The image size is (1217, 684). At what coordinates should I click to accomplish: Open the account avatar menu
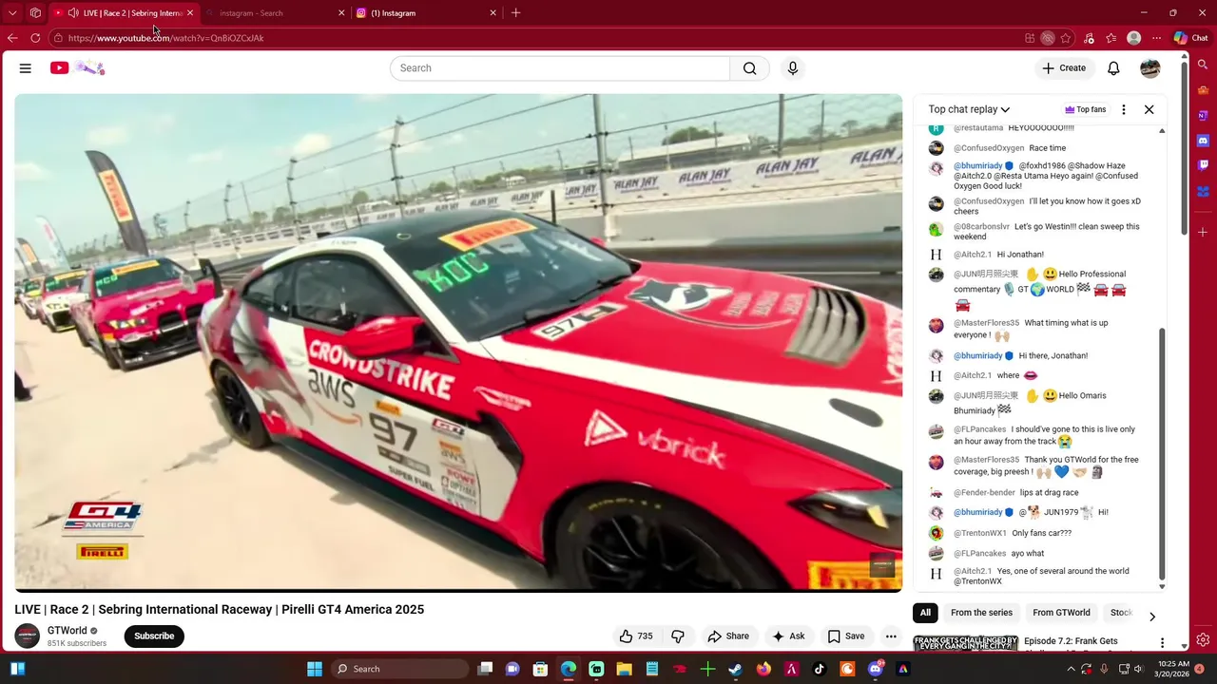click(x=1150, y=68)
